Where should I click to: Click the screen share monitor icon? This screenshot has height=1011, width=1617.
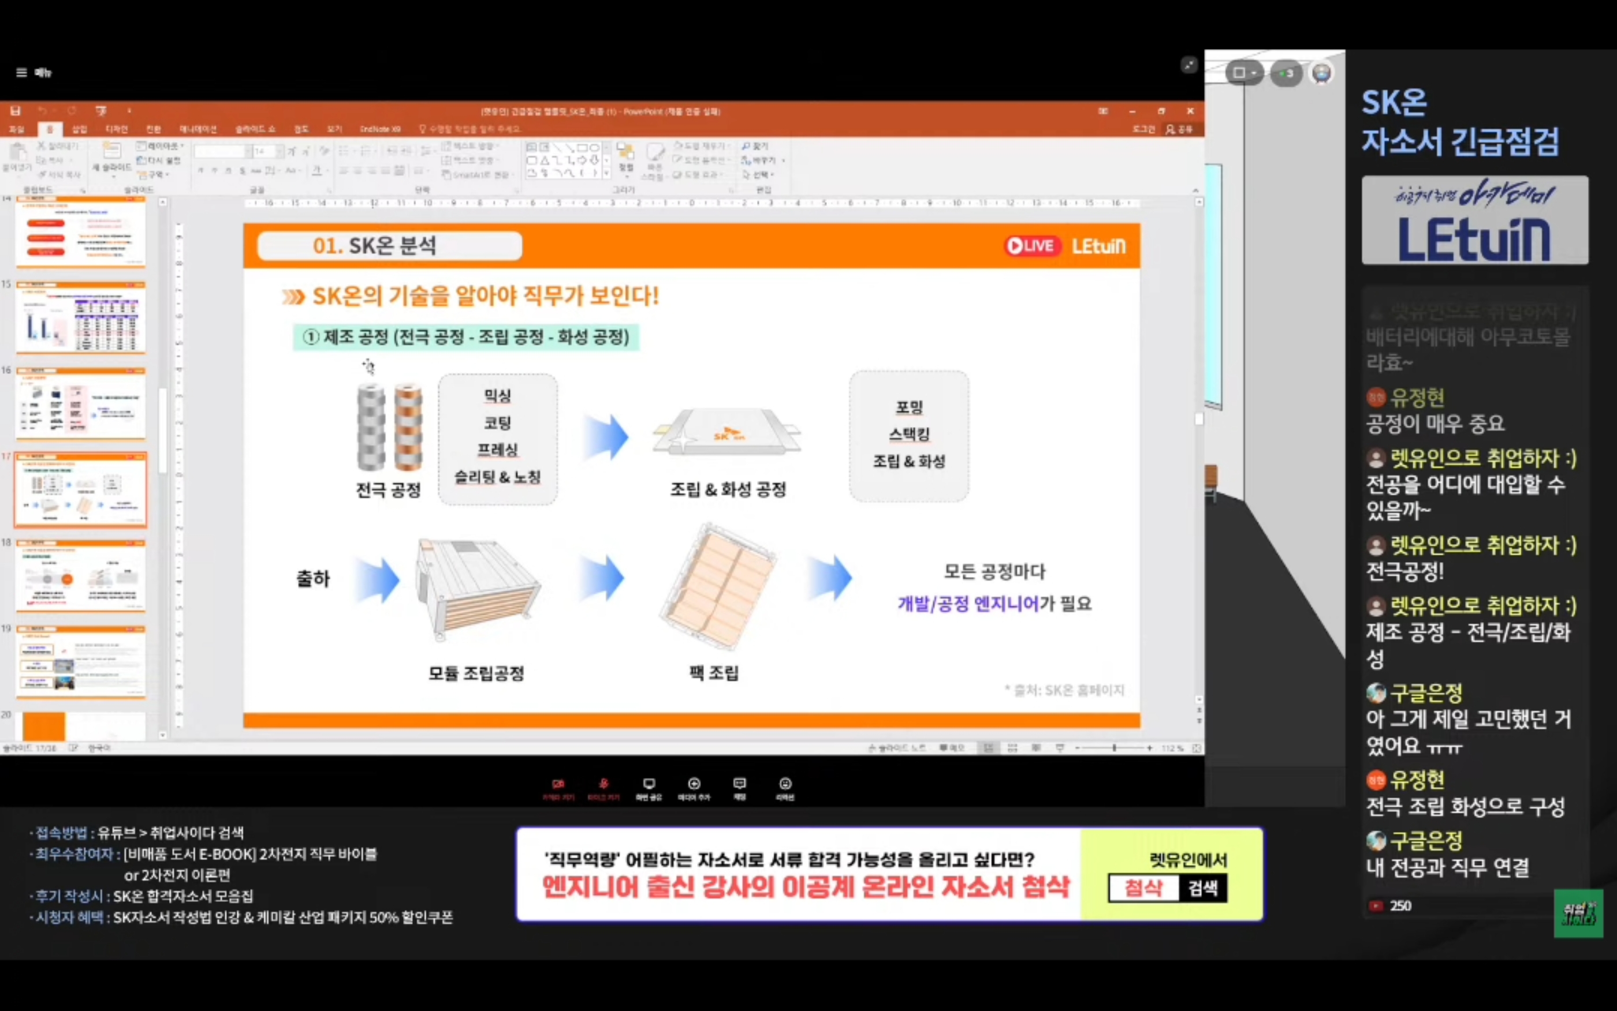(x=649, y=784)
